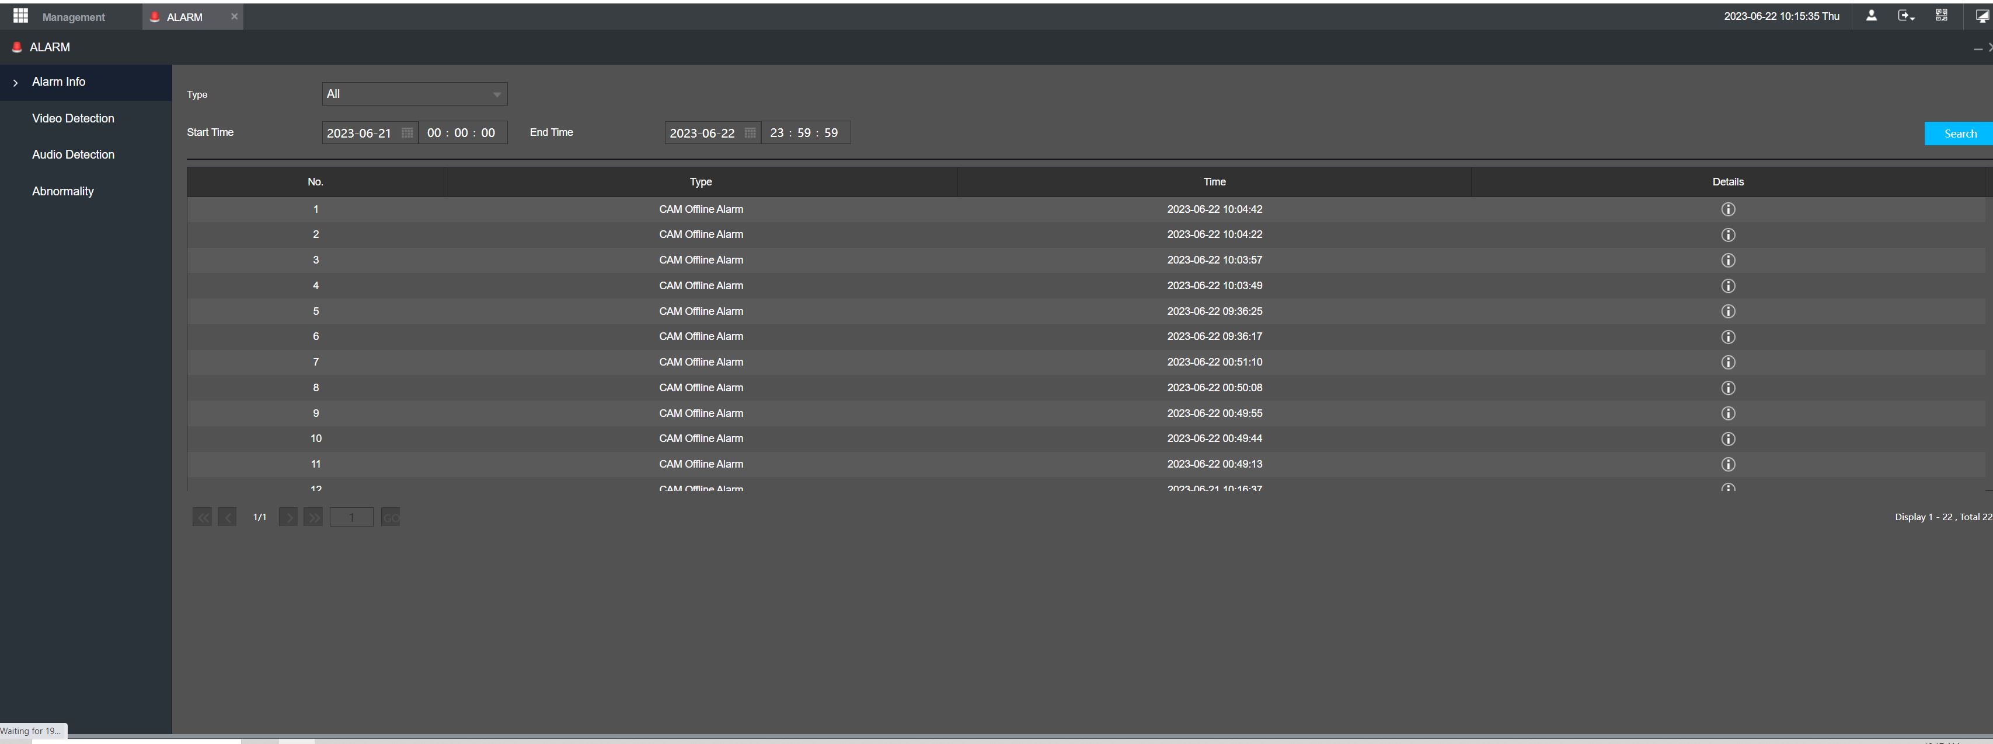This screenshot has height=744, width=1993.
Task: Show the QR code icon
Action: click(1941, 16)
